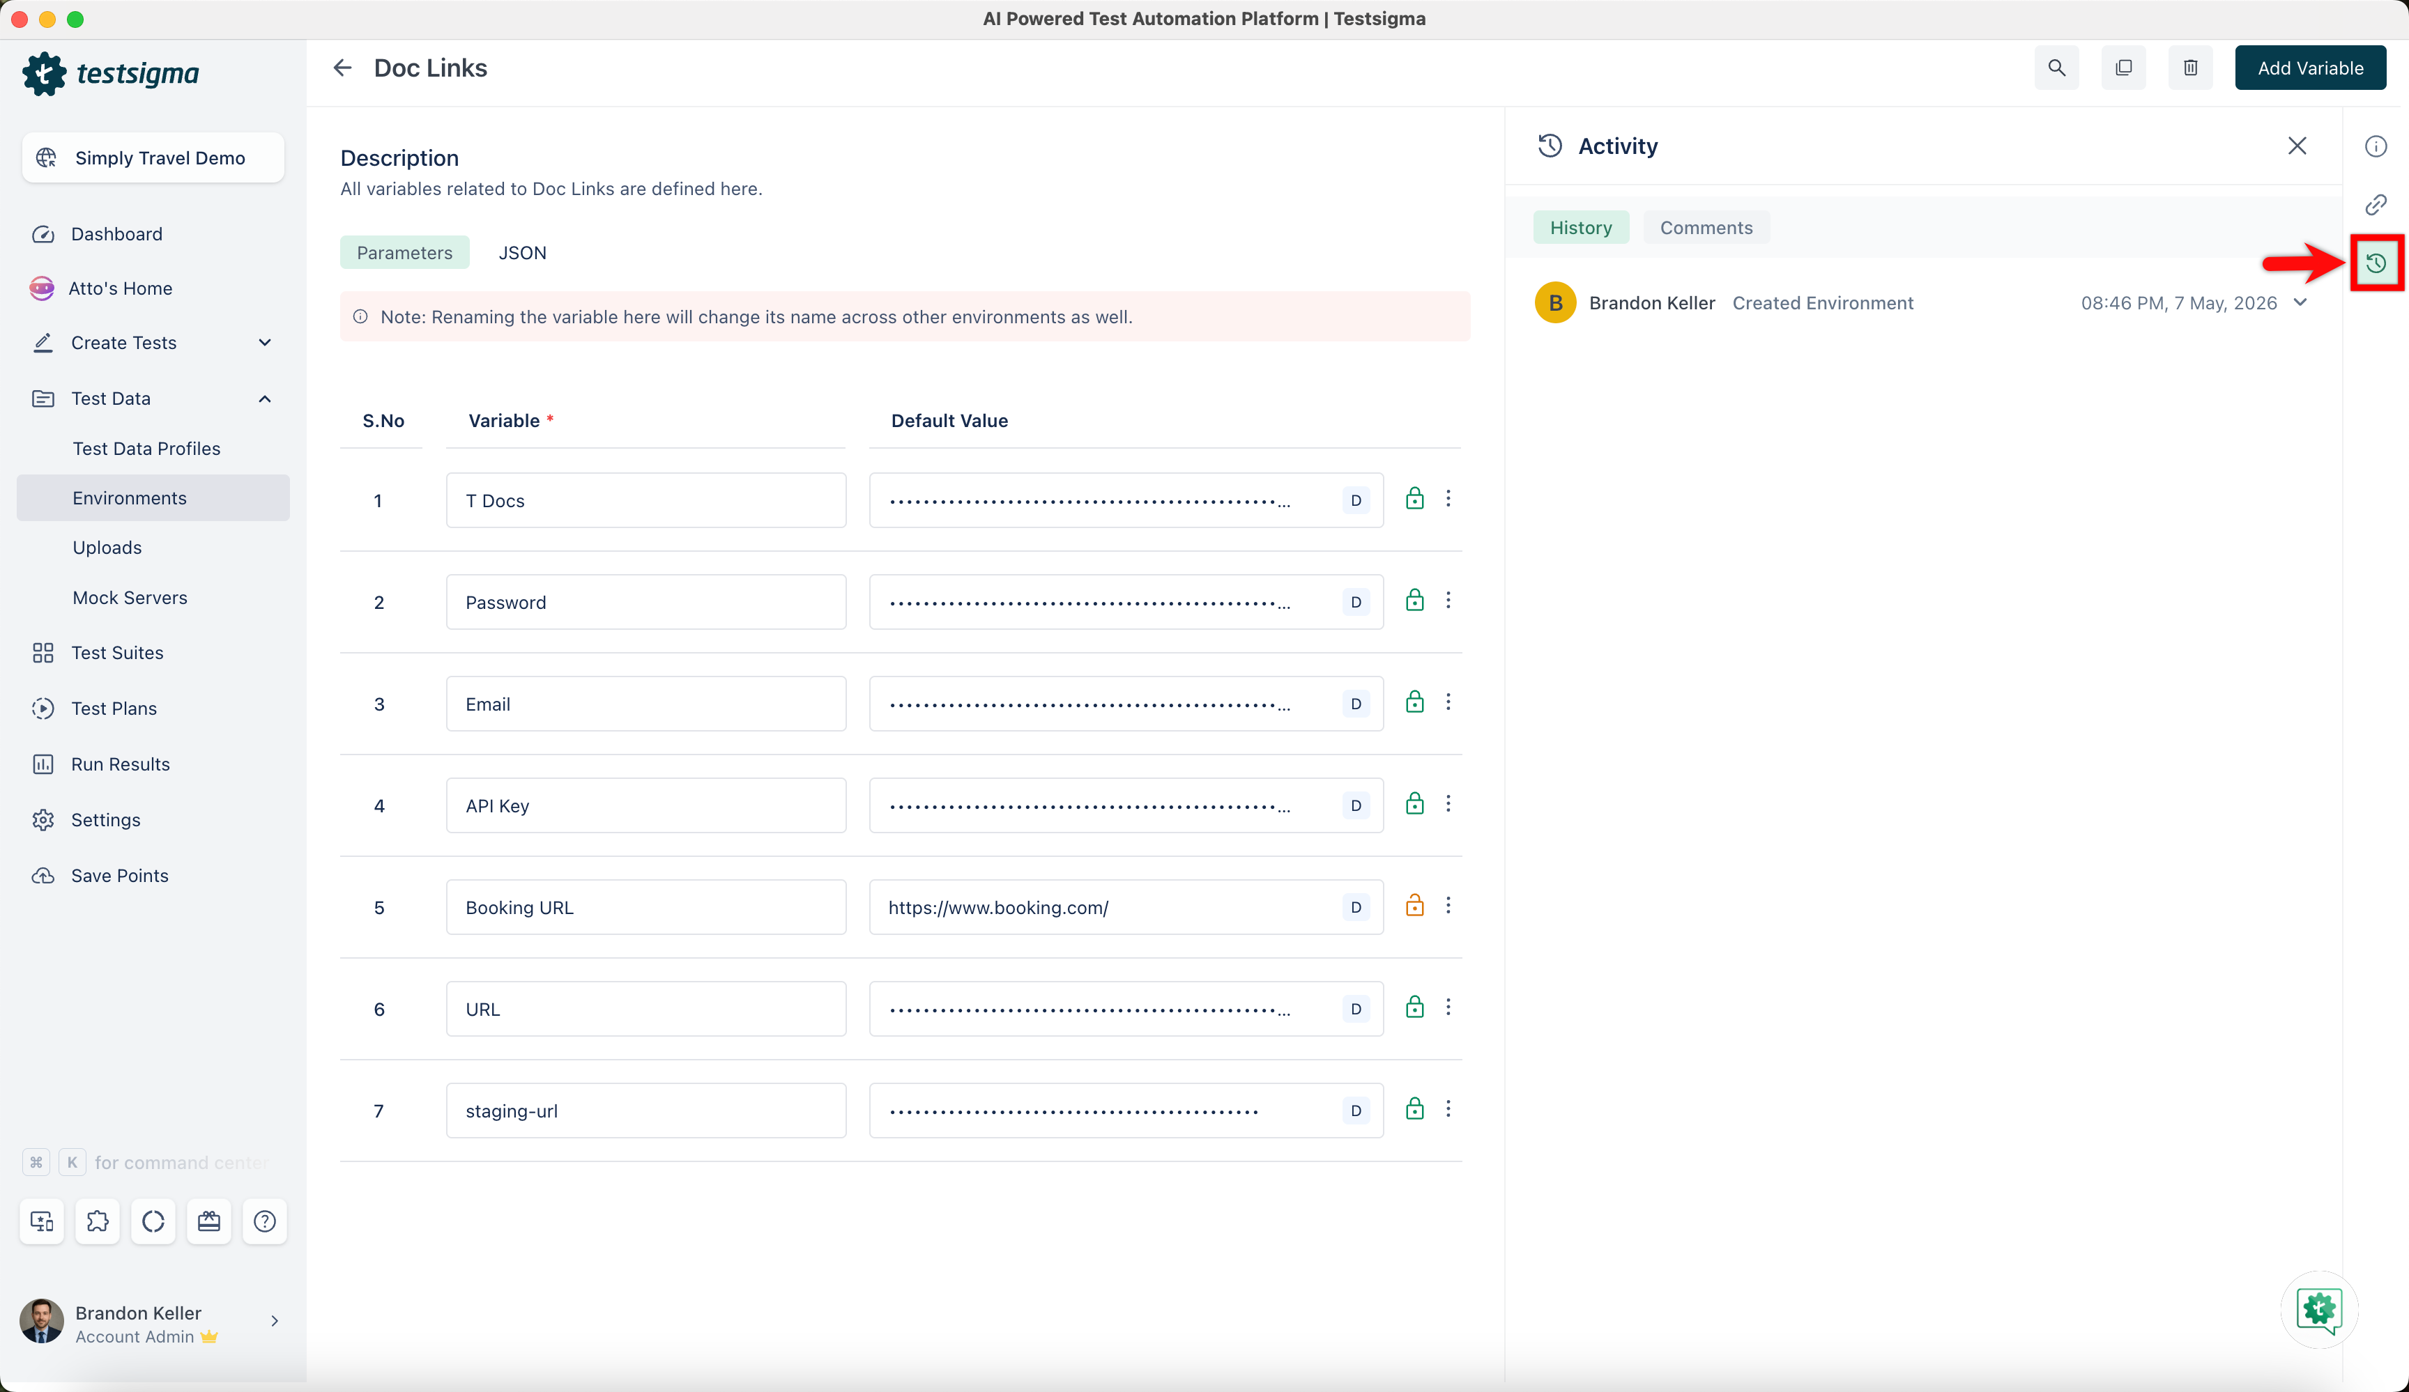Viewport: 2409px width, 1392px height.
Task: Open the Brandon Keller account menu chevron
Action: 275,1322
